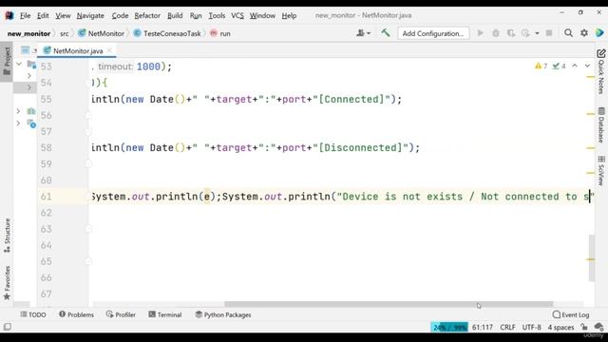The width and height of the screenshot is (608, 342).
Task: Expand the External Libraries chevron
Action: [18, 111]
